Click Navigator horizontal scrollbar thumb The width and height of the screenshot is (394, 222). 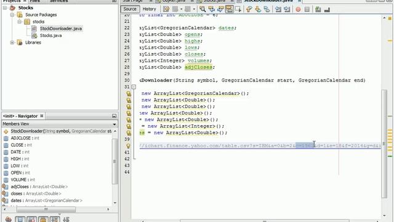(x=46, y=209)
